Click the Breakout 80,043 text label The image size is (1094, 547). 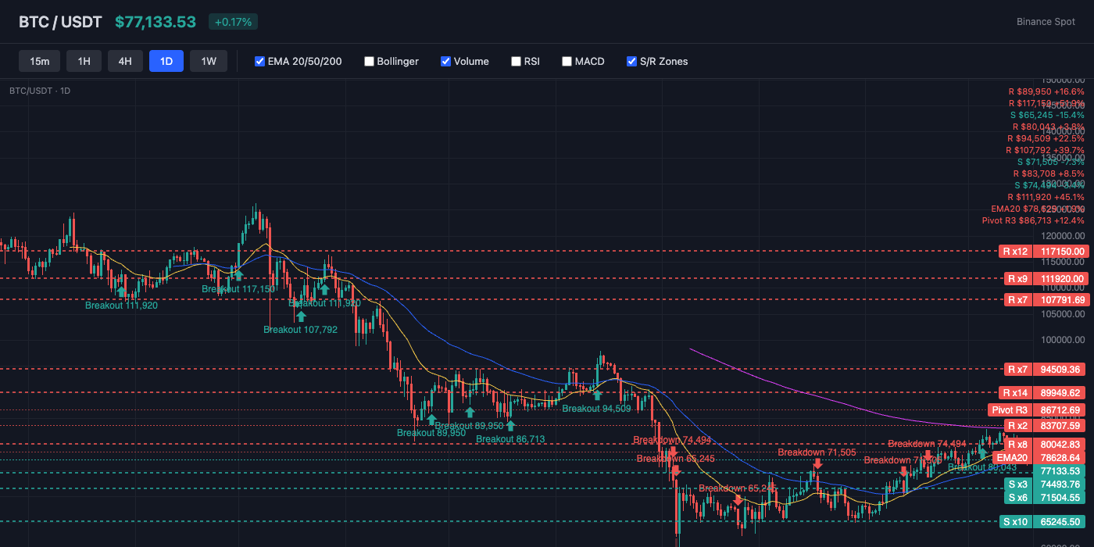982,467
